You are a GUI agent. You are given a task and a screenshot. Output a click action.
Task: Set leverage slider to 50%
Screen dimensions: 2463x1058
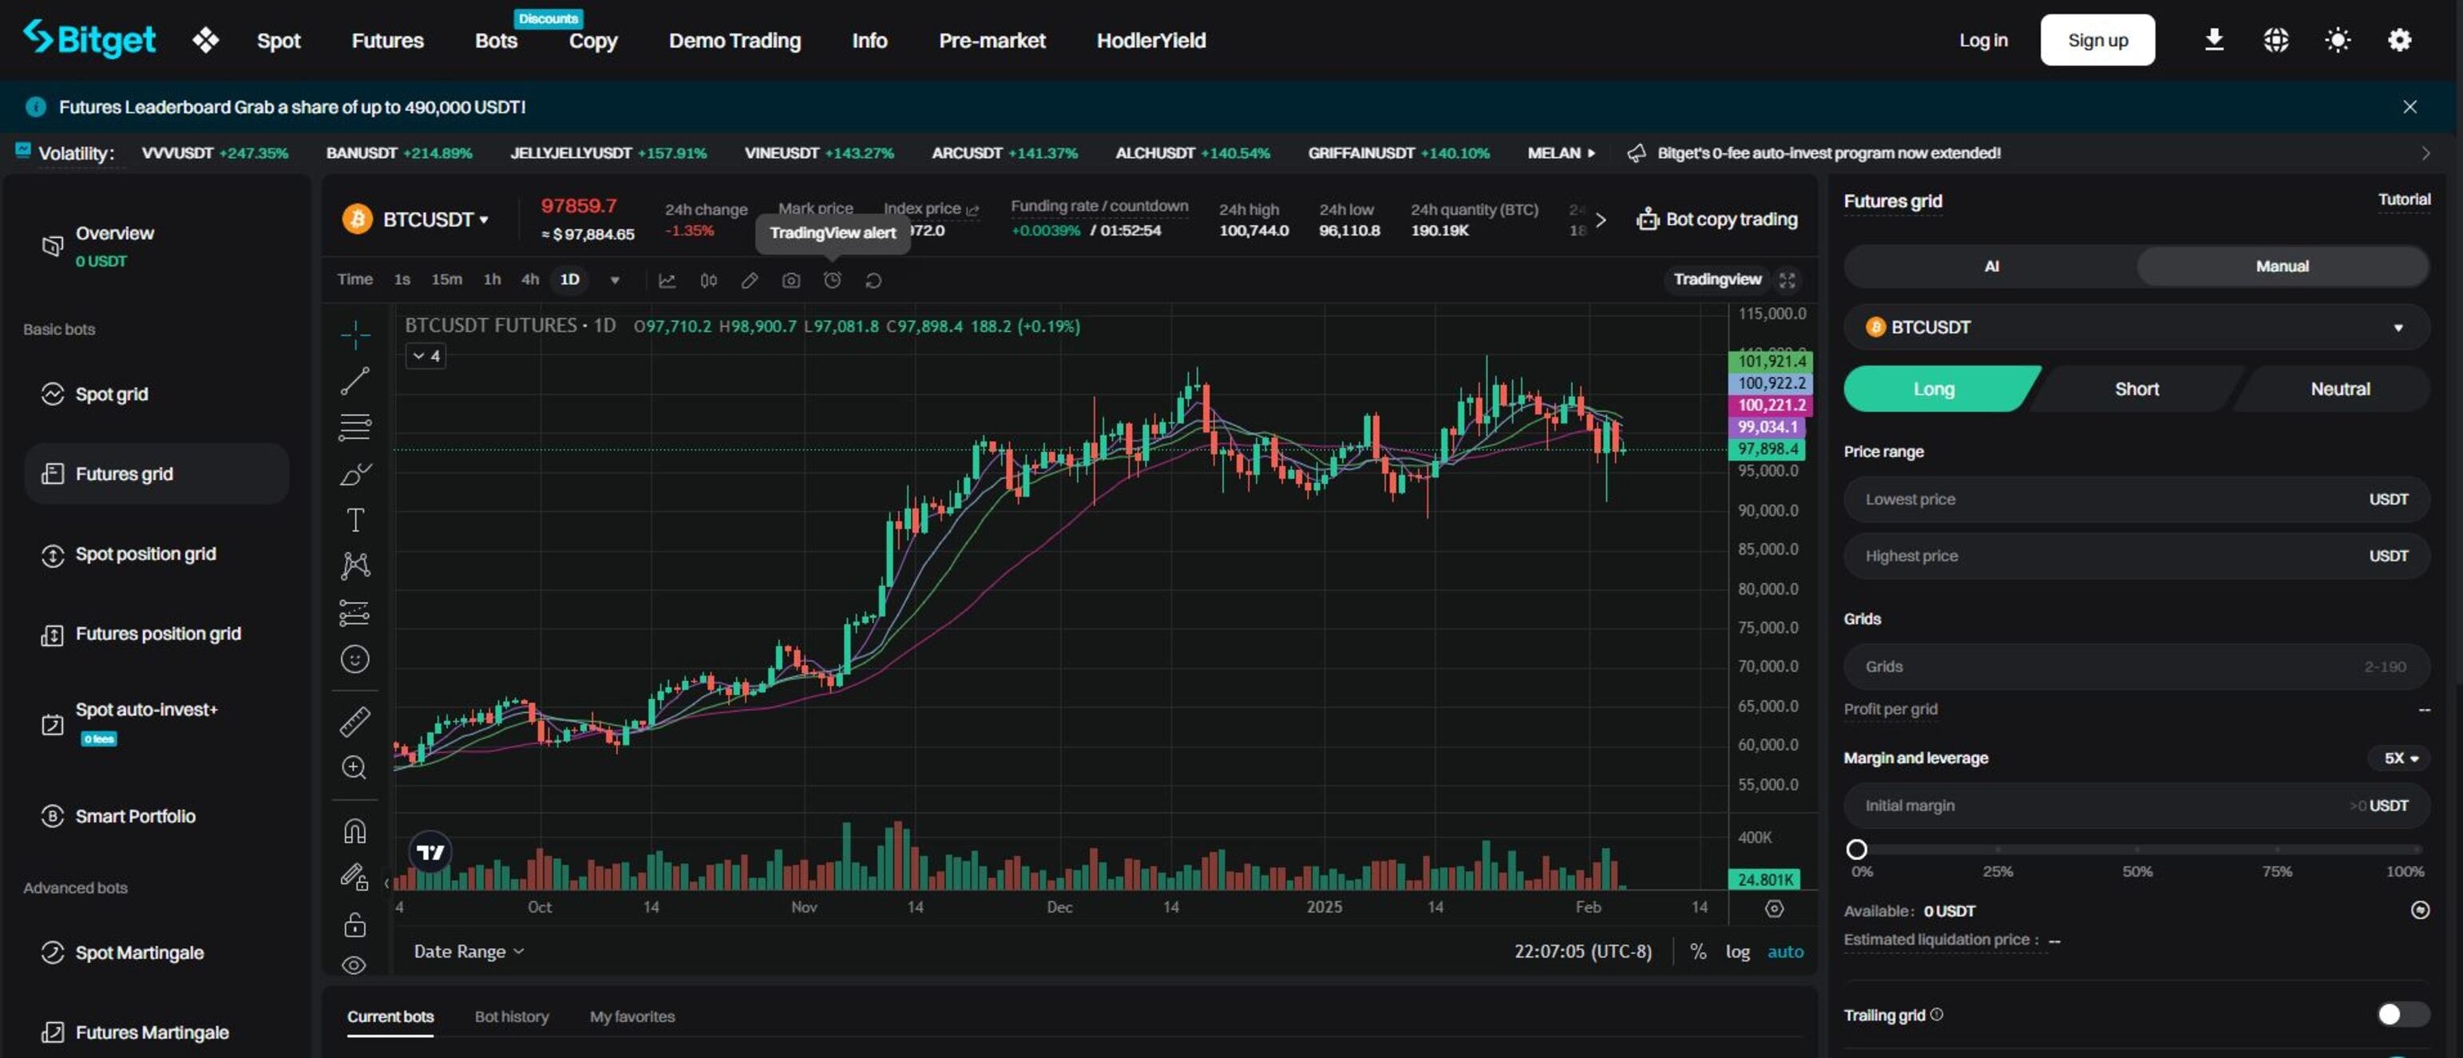tap(2138, 849)
